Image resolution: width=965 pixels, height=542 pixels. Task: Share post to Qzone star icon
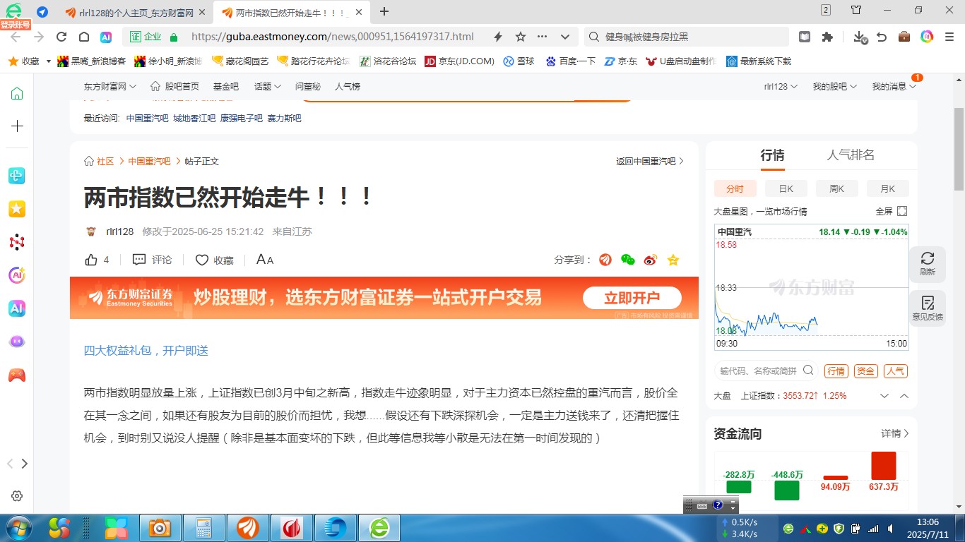[x=673, y=260]
